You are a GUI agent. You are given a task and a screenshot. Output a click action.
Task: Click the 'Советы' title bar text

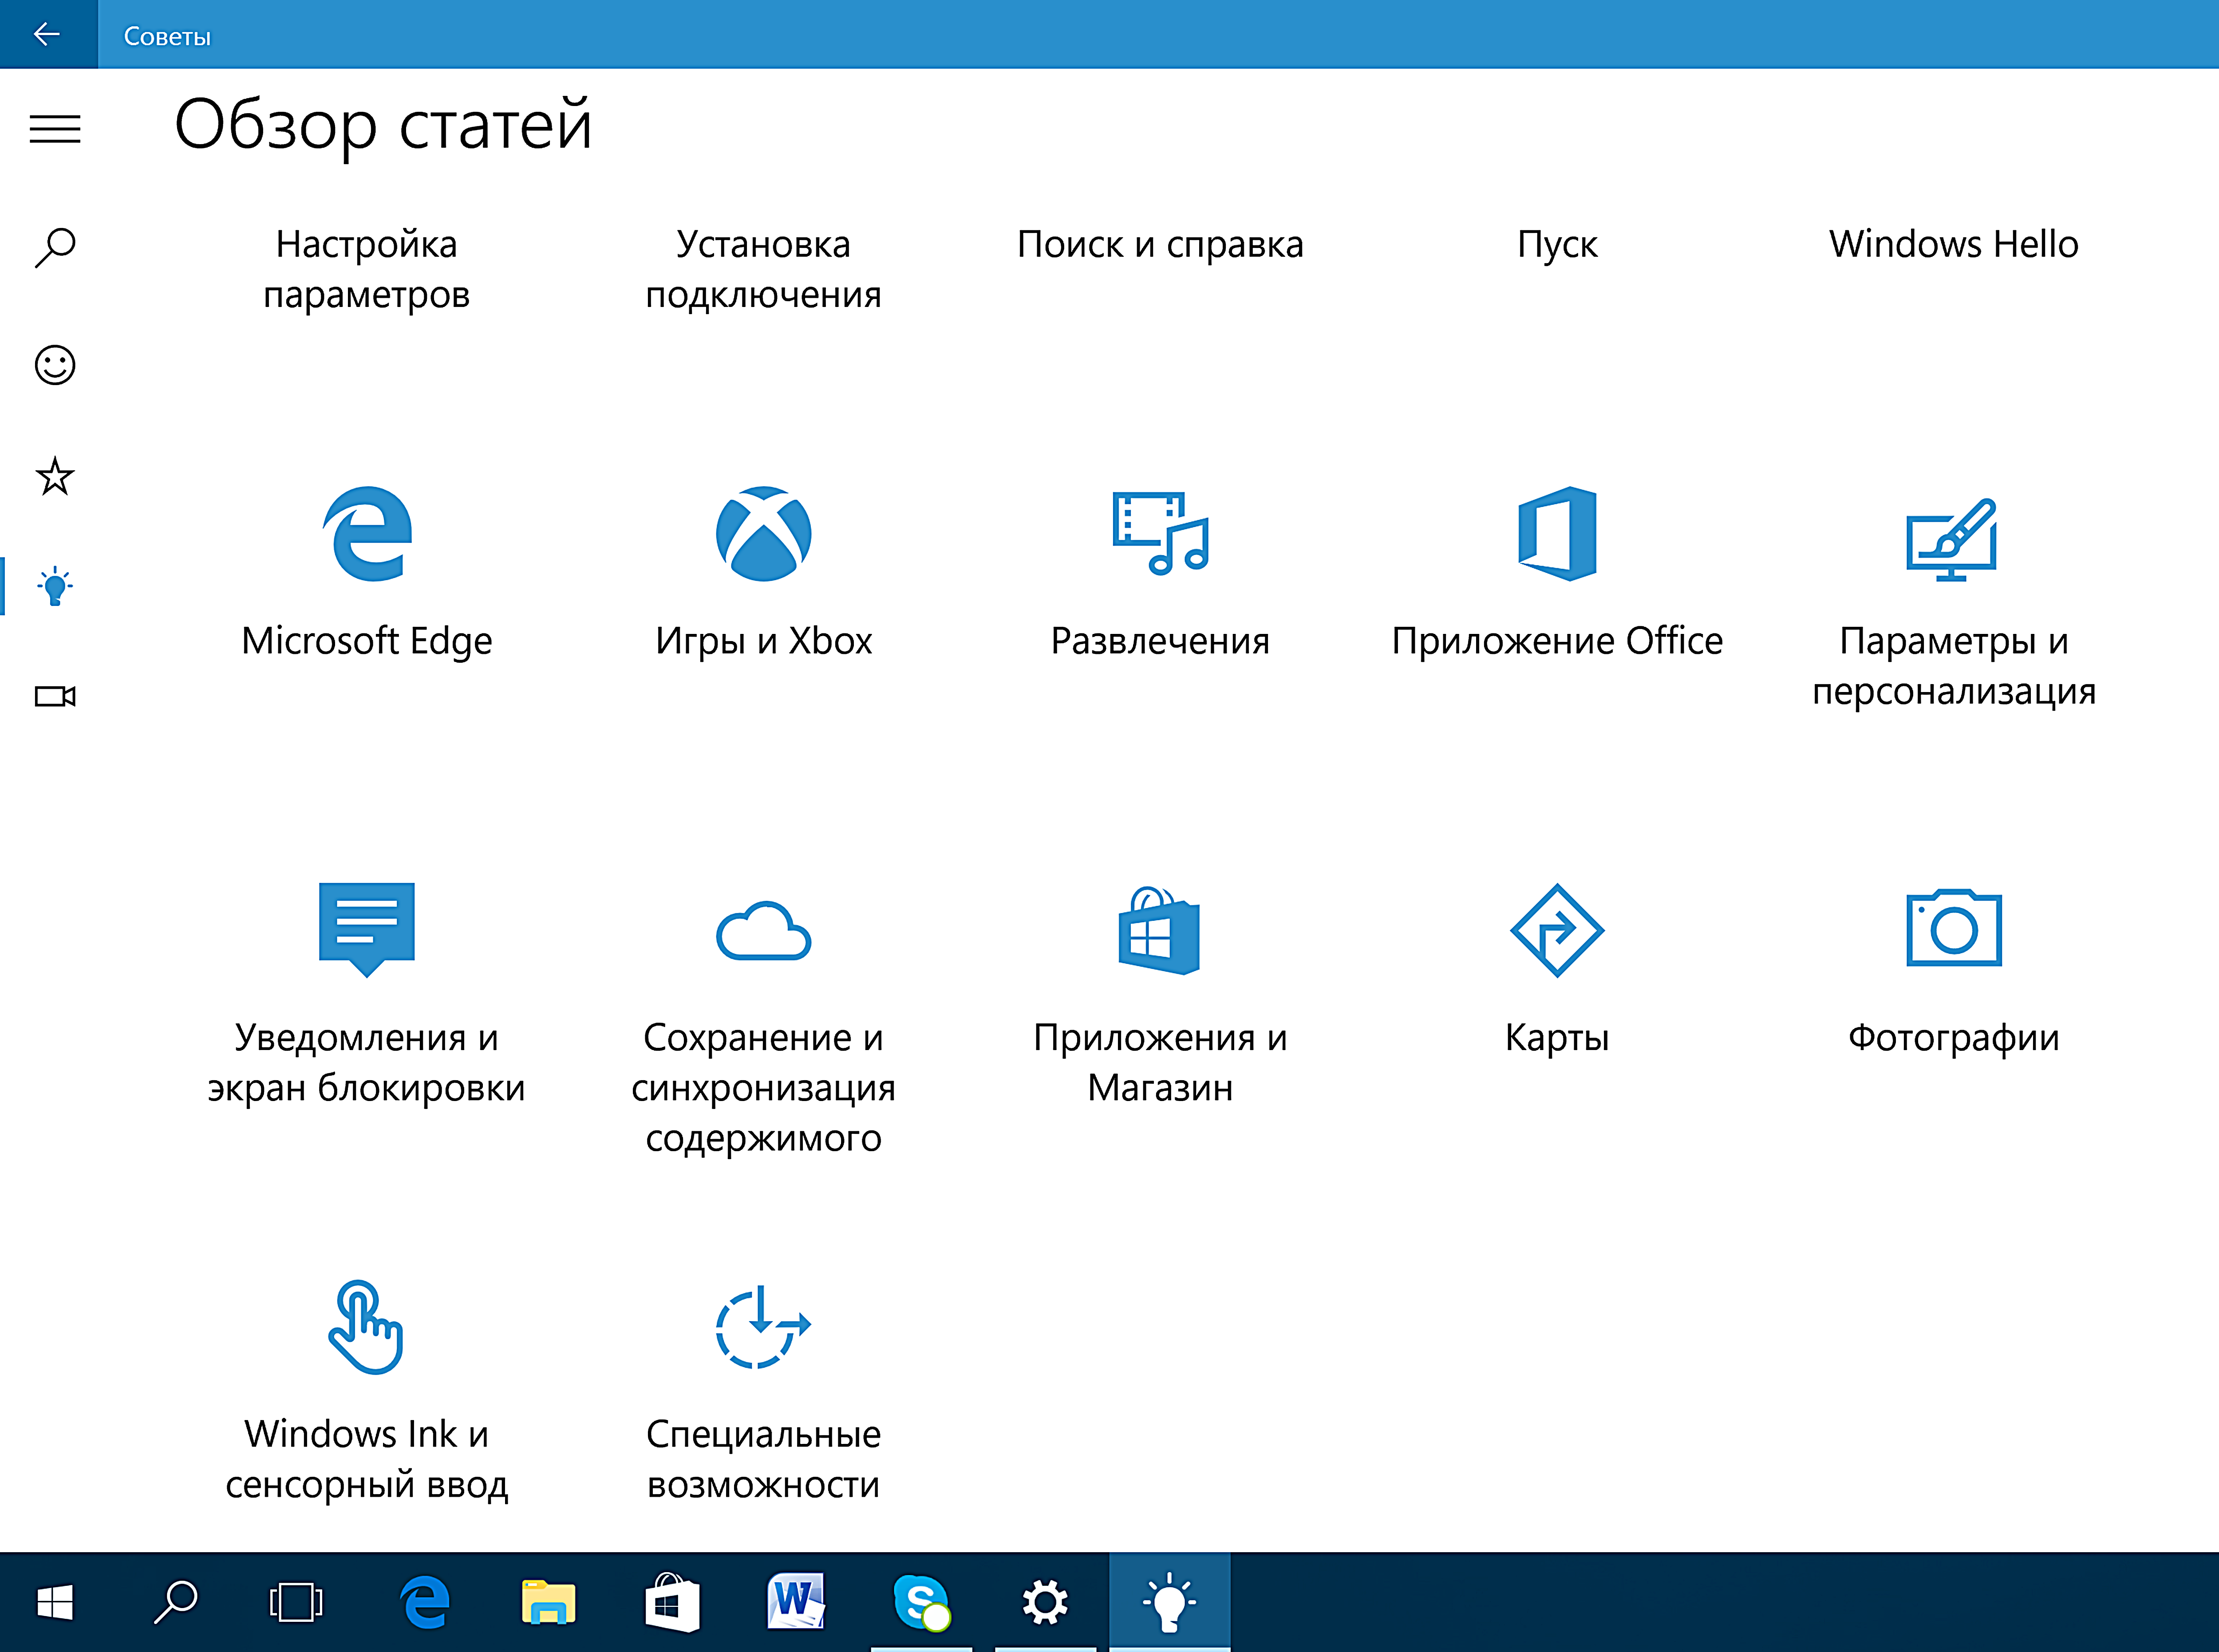[x=167, y=37]
